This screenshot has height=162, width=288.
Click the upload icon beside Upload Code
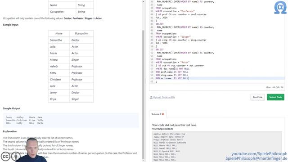coord(151,97)
